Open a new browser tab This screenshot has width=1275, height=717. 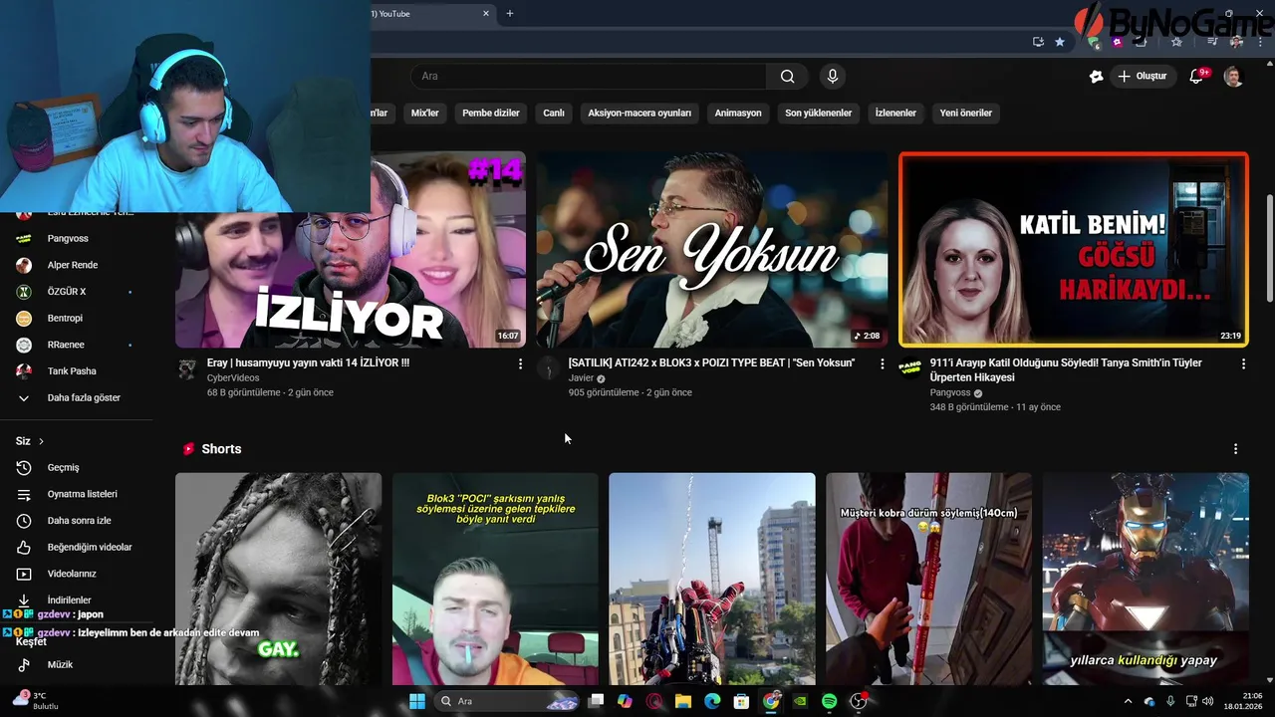coord(510,14)
